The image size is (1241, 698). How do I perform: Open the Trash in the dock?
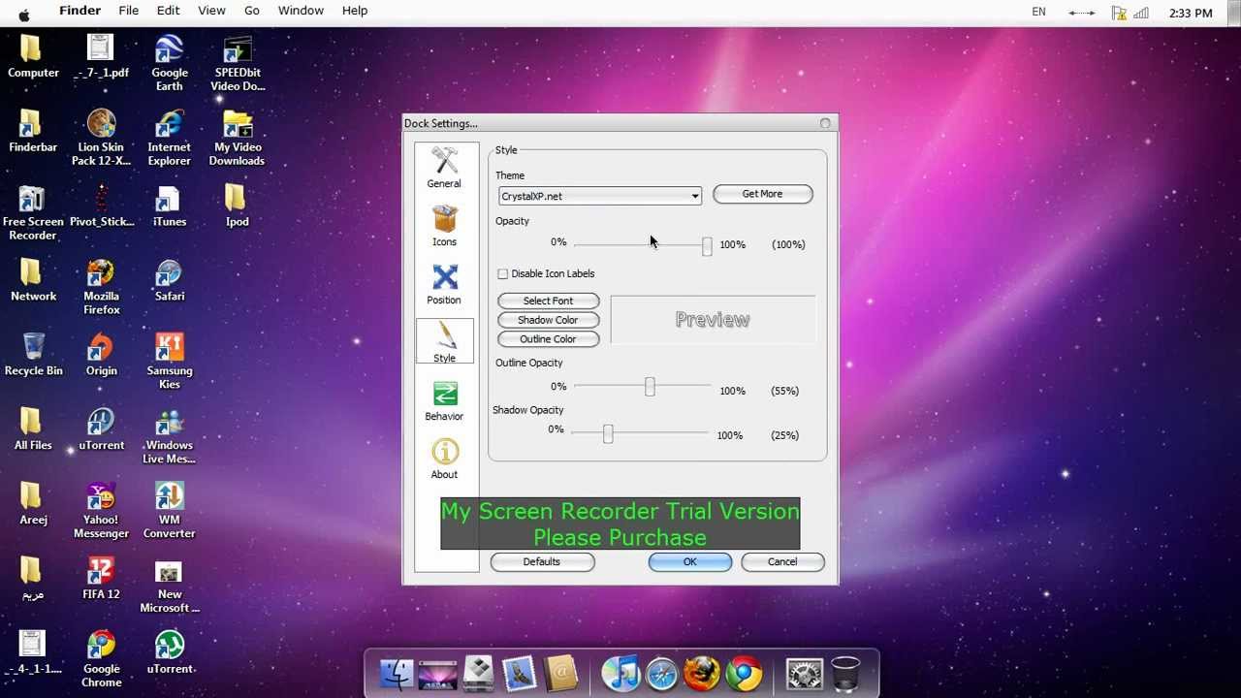click(x=845, y=674)
